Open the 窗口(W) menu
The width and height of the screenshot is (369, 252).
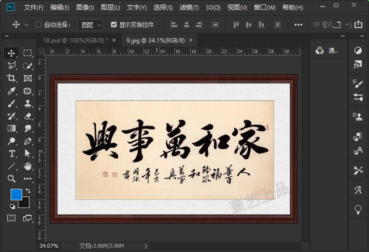[265, 8]
